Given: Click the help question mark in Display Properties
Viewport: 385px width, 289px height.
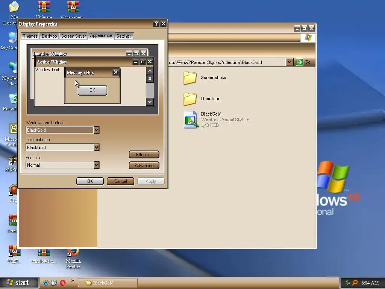Looking at the screenshot, I should pyautogui.click(x=156, y=24).
